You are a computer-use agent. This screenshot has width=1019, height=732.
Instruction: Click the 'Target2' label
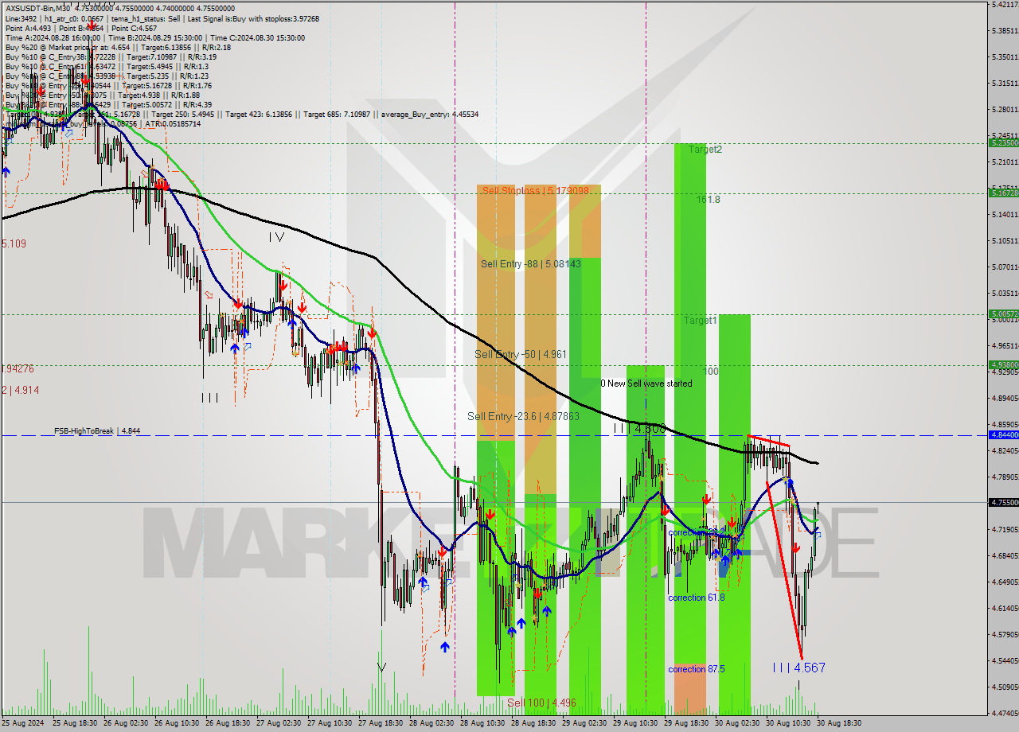[705, 149]
